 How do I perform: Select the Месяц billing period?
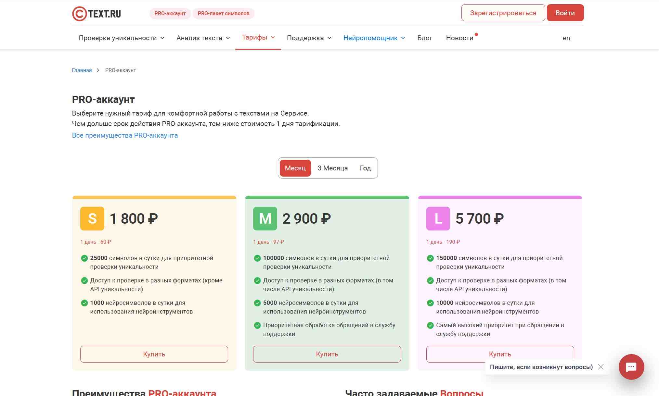click(x=295, y=168)
